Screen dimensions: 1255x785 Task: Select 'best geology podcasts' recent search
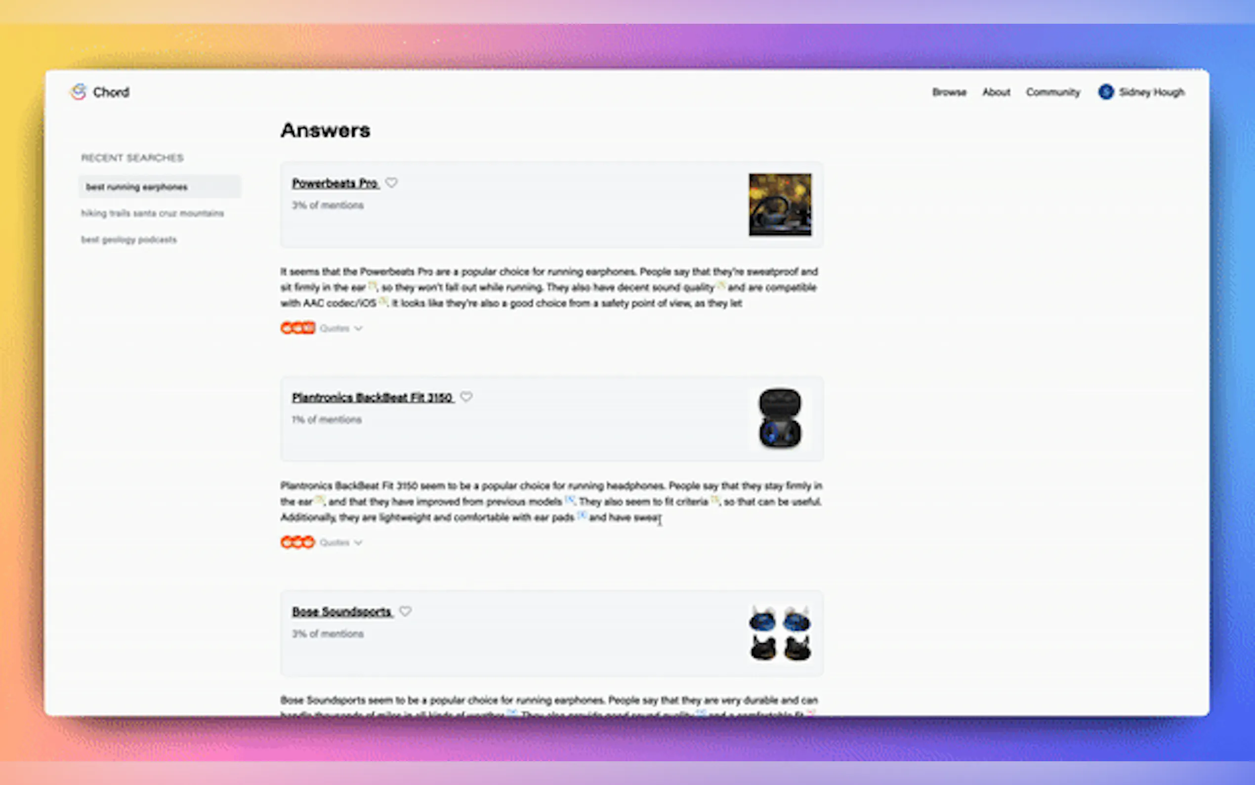click(x=128, y=240)
